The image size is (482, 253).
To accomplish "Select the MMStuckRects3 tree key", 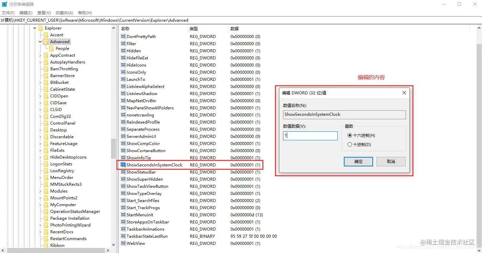I will (x=66, y=184).
